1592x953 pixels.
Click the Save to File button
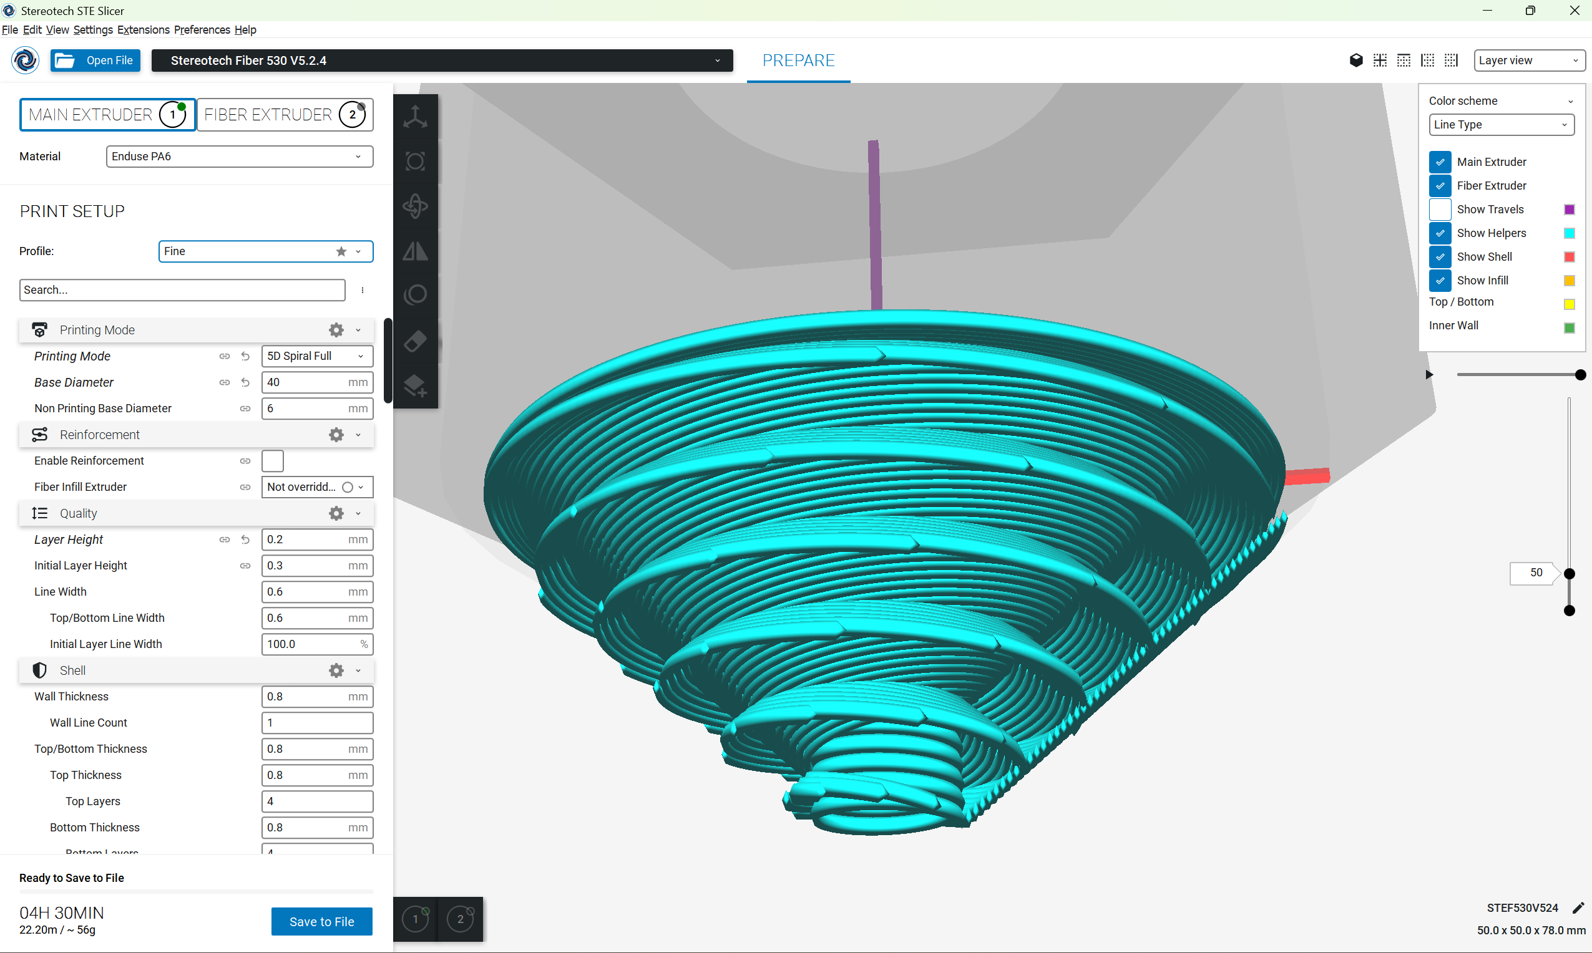coord(321,921)
